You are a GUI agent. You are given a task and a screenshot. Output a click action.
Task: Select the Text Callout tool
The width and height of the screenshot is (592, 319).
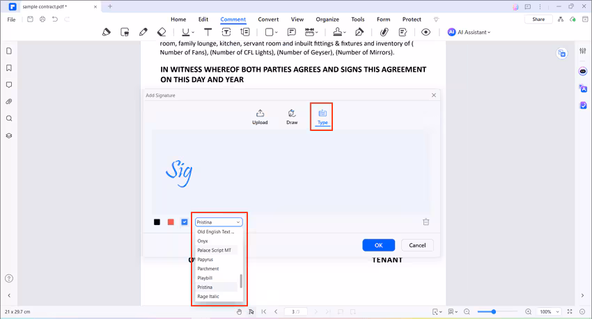[245, 32]
